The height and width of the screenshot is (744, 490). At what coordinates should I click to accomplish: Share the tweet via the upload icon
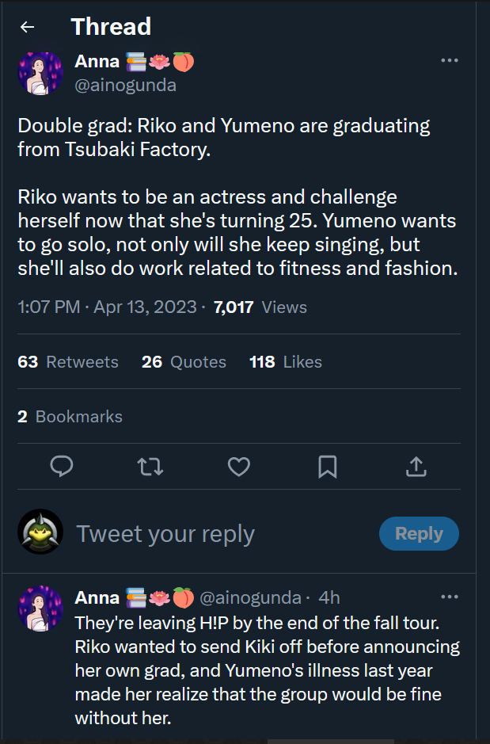(x=416, y=467)
